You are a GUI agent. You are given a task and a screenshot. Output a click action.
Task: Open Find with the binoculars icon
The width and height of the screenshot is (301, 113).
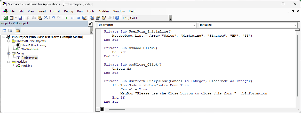click(x=45, y=18)
